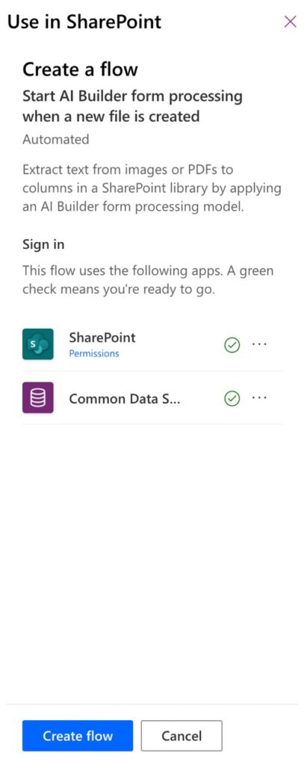
Task: Open the SharePoint Permissions link
Action: point(93,353)
